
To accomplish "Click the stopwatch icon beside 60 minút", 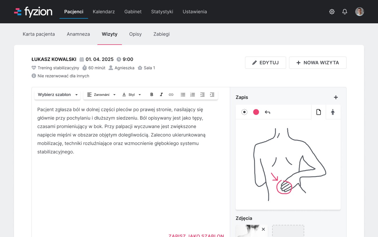I will (85, 68).
